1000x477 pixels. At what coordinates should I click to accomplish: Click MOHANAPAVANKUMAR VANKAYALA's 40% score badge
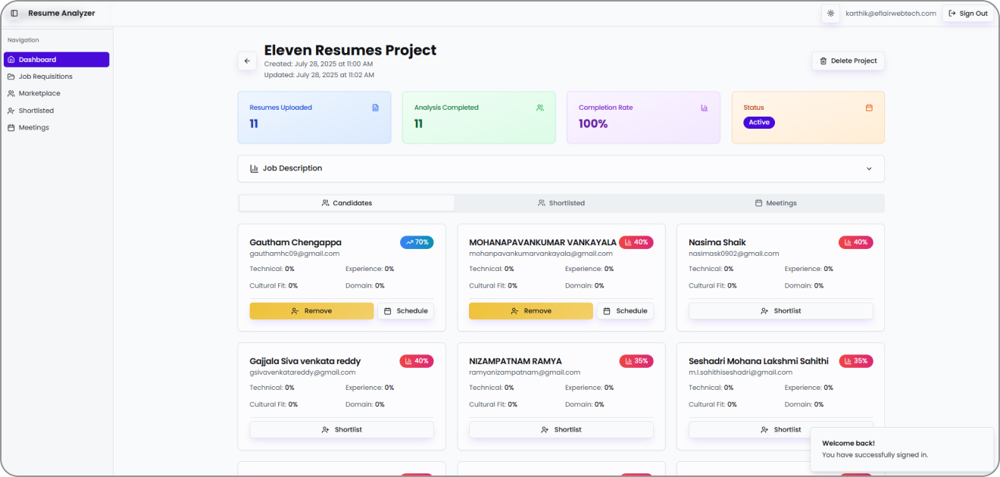point(636,242)
